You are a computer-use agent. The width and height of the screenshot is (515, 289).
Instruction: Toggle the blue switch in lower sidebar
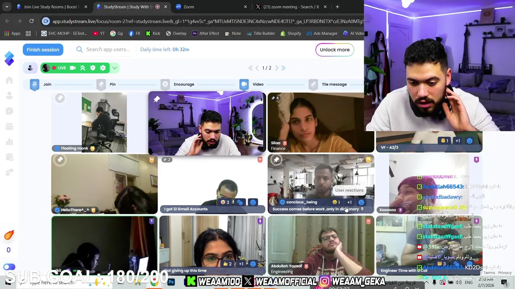9,267
